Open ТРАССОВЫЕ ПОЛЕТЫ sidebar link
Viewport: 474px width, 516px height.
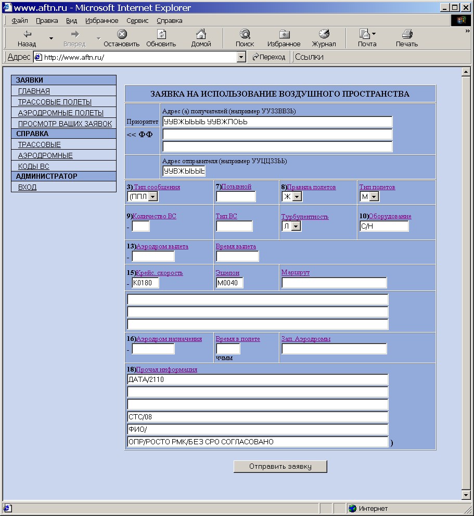(55, 102)
